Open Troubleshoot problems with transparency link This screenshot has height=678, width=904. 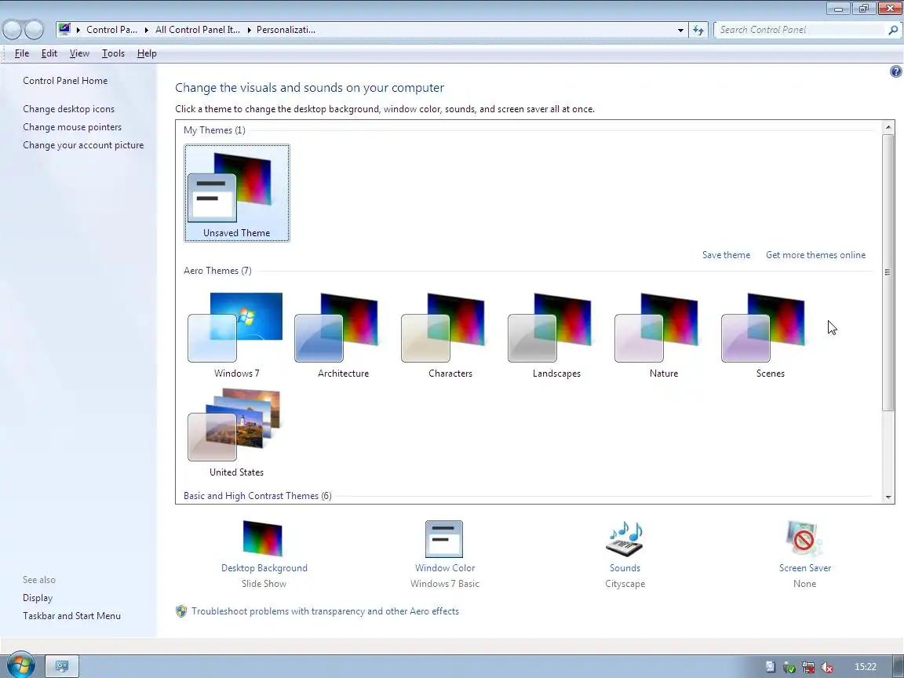[x=325, y=611]
